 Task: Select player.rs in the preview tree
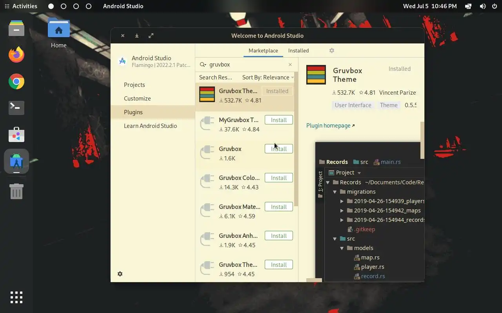tap(372, 267)
